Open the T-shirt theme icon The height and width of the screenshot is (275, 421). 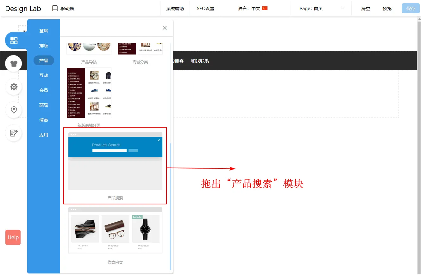14,63
